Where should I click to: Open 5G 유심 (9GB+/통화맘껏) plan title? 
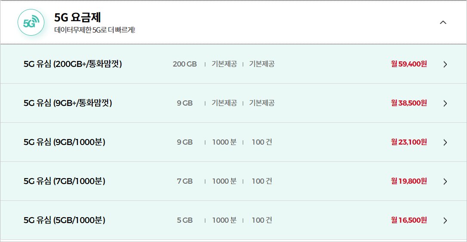click(68, 103)
